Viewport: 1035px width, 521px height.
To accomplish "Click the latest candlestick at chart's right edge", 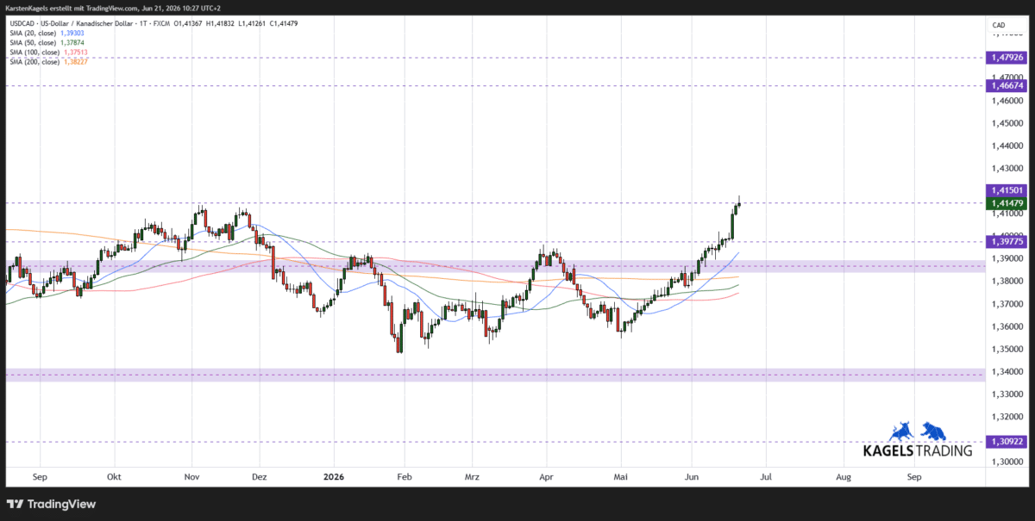I will (739, 203).
